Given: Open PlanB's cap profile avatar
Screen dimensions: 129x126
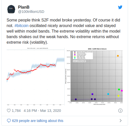Looking at the screenshot, I should point(11,9).
